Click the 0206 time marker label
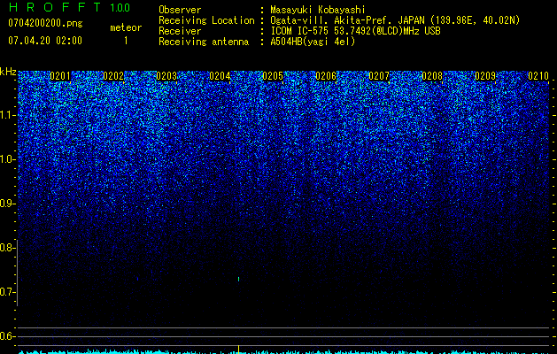The image size is (557, 354). coord(326,76)
